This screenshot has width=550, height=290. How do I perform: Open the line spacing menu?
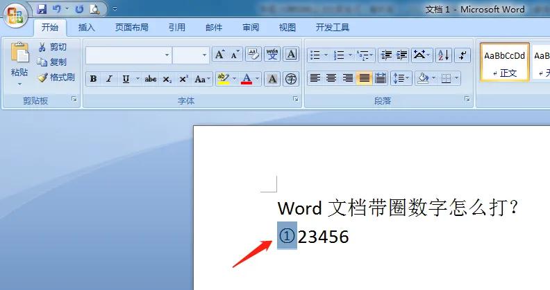coord(401,78)
